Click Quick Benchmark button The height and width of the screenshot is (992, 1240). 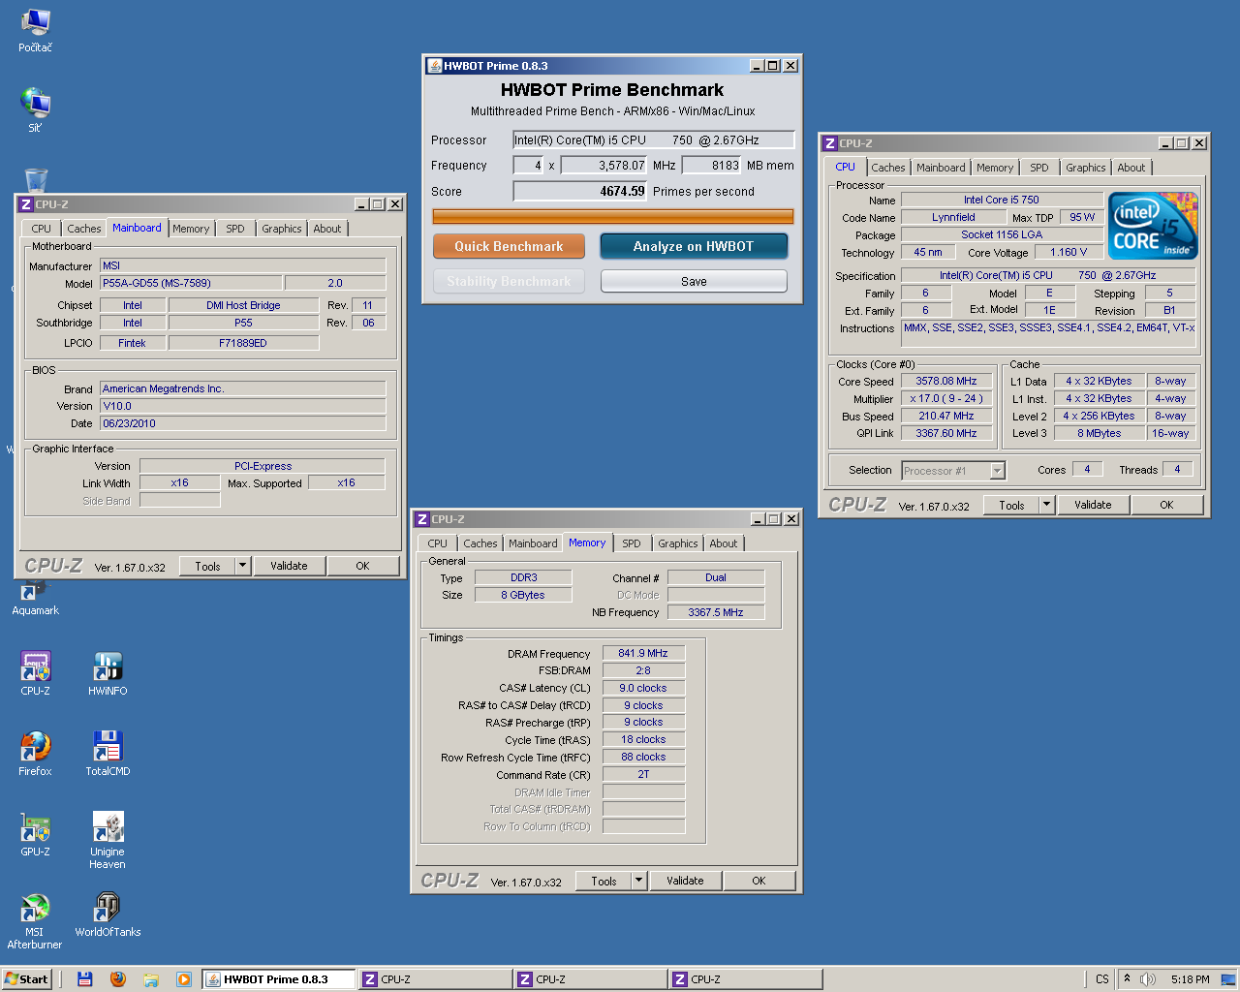pos(509,246)
